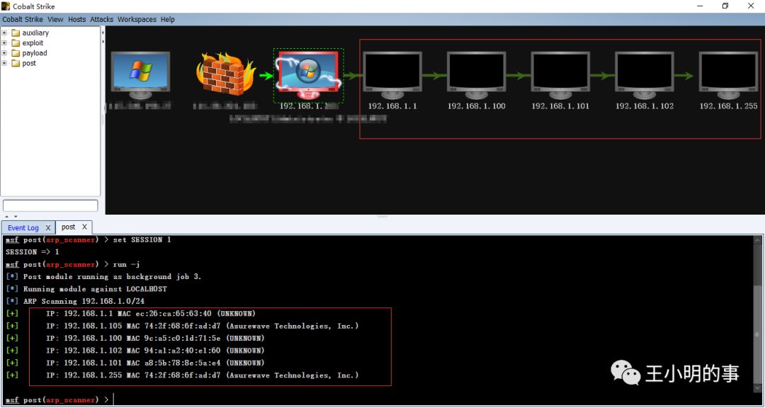Click the '192.168.1.101' host label

[560, 106]
